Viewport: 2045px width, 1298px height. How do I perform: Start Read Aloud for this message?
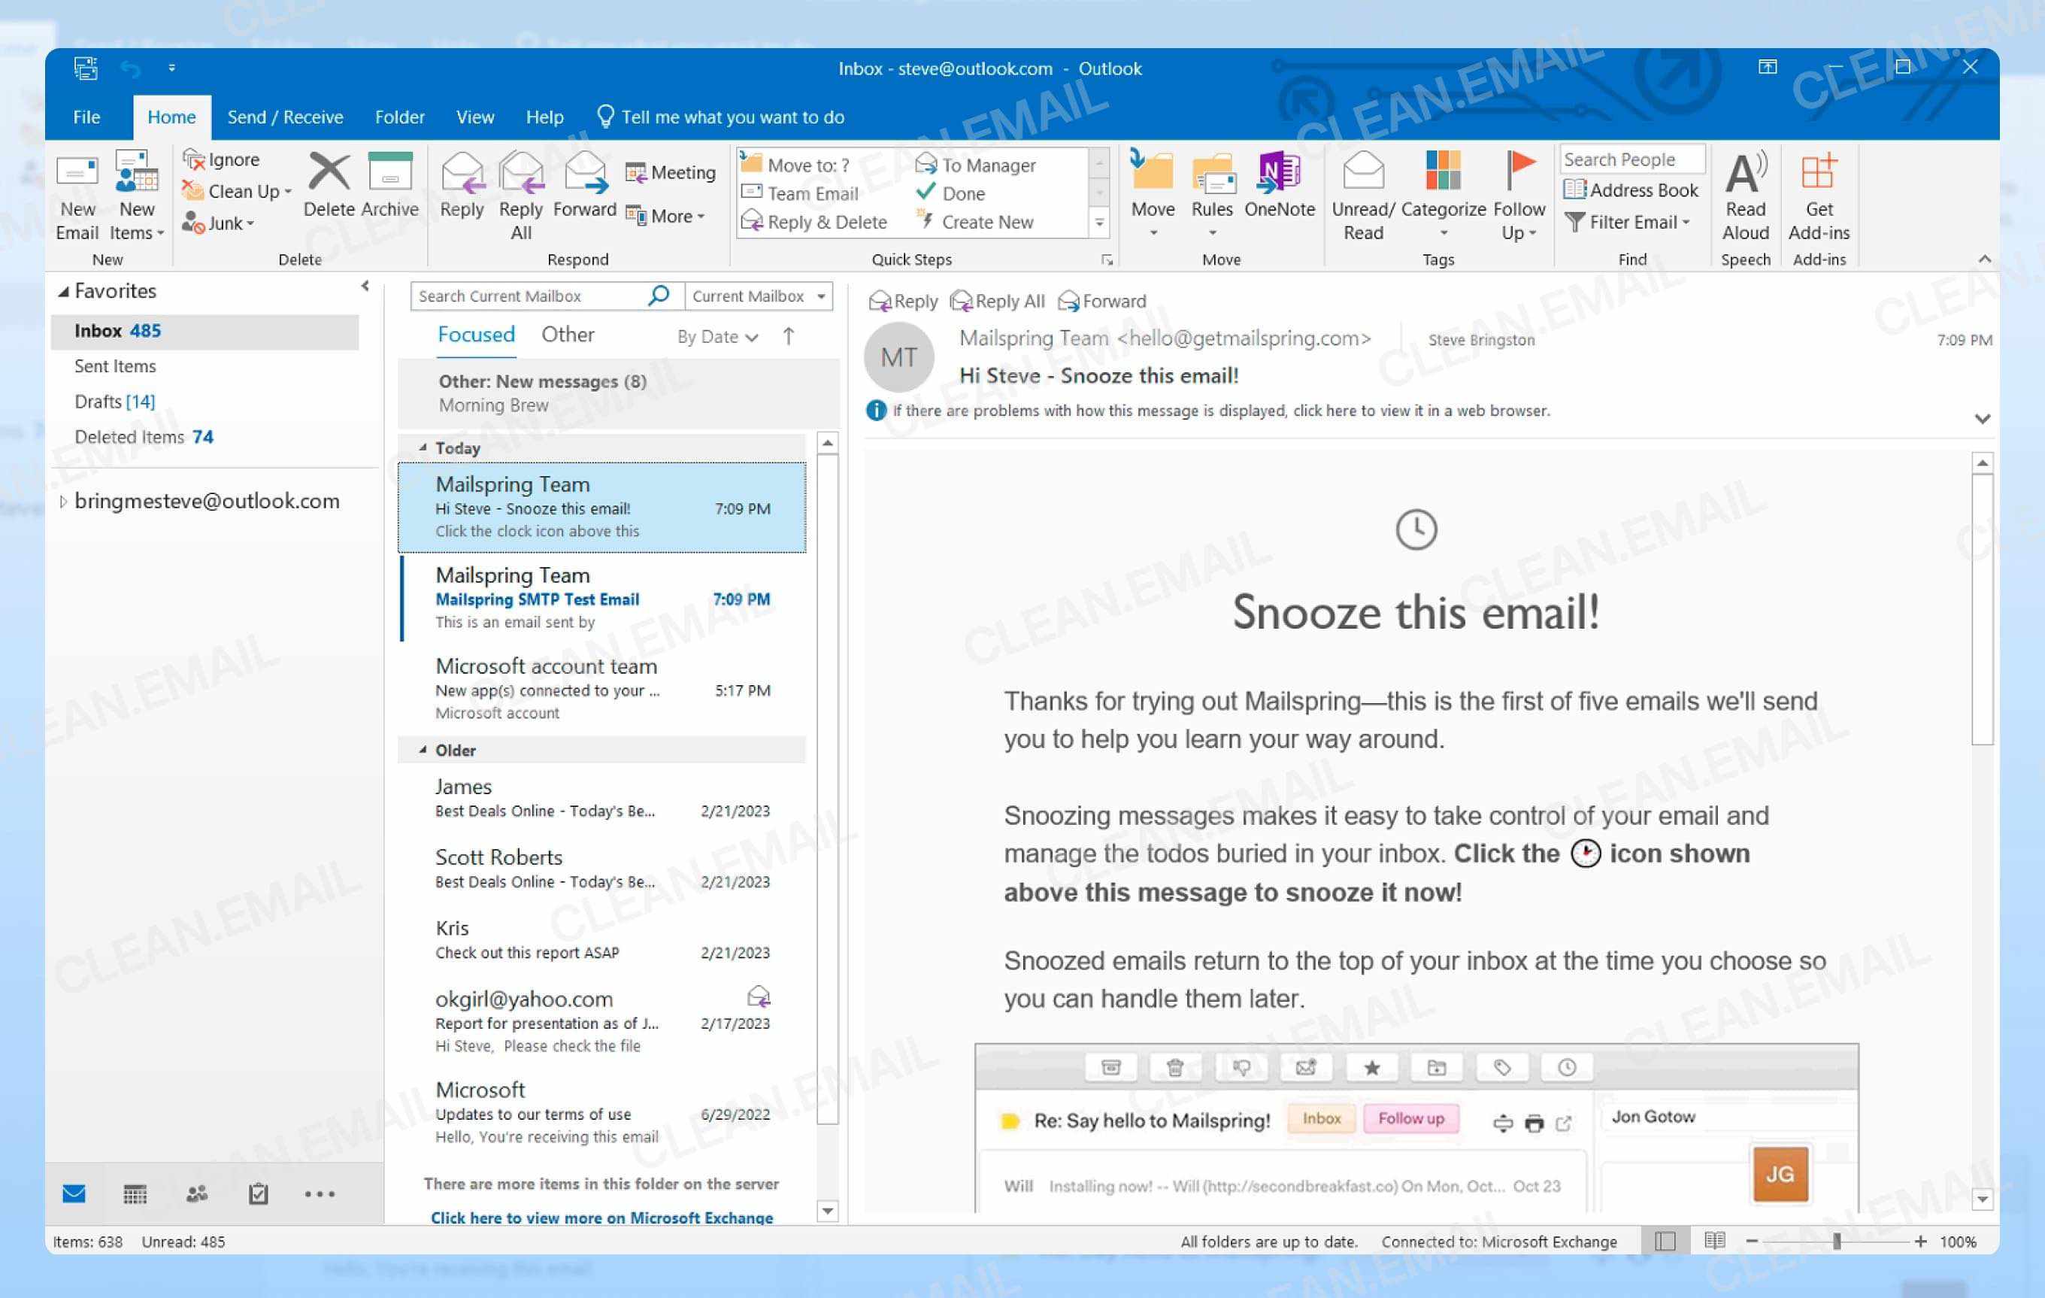point(1745,194)
